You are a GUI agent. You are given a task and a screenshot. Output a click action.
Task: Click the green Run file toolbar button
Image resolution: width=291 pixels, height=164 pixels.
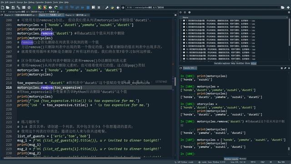point(35,7)
